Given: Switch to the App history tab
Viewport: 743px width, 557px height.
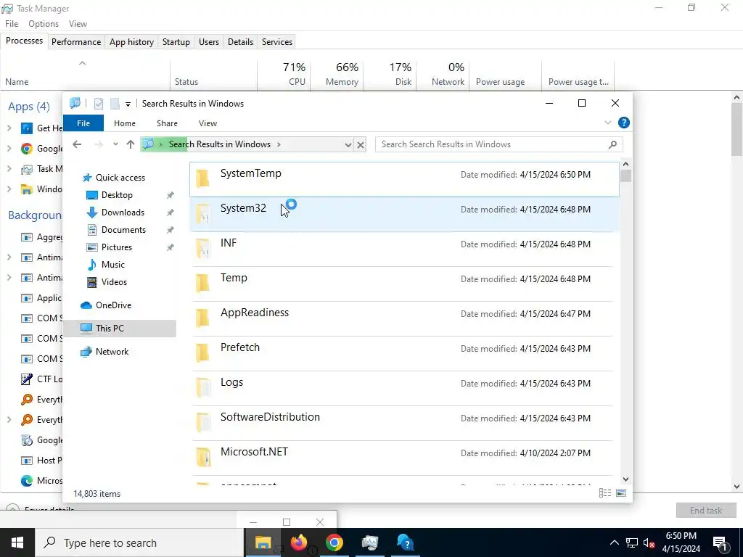Looking at the screenshot, I should click(132, 41).
